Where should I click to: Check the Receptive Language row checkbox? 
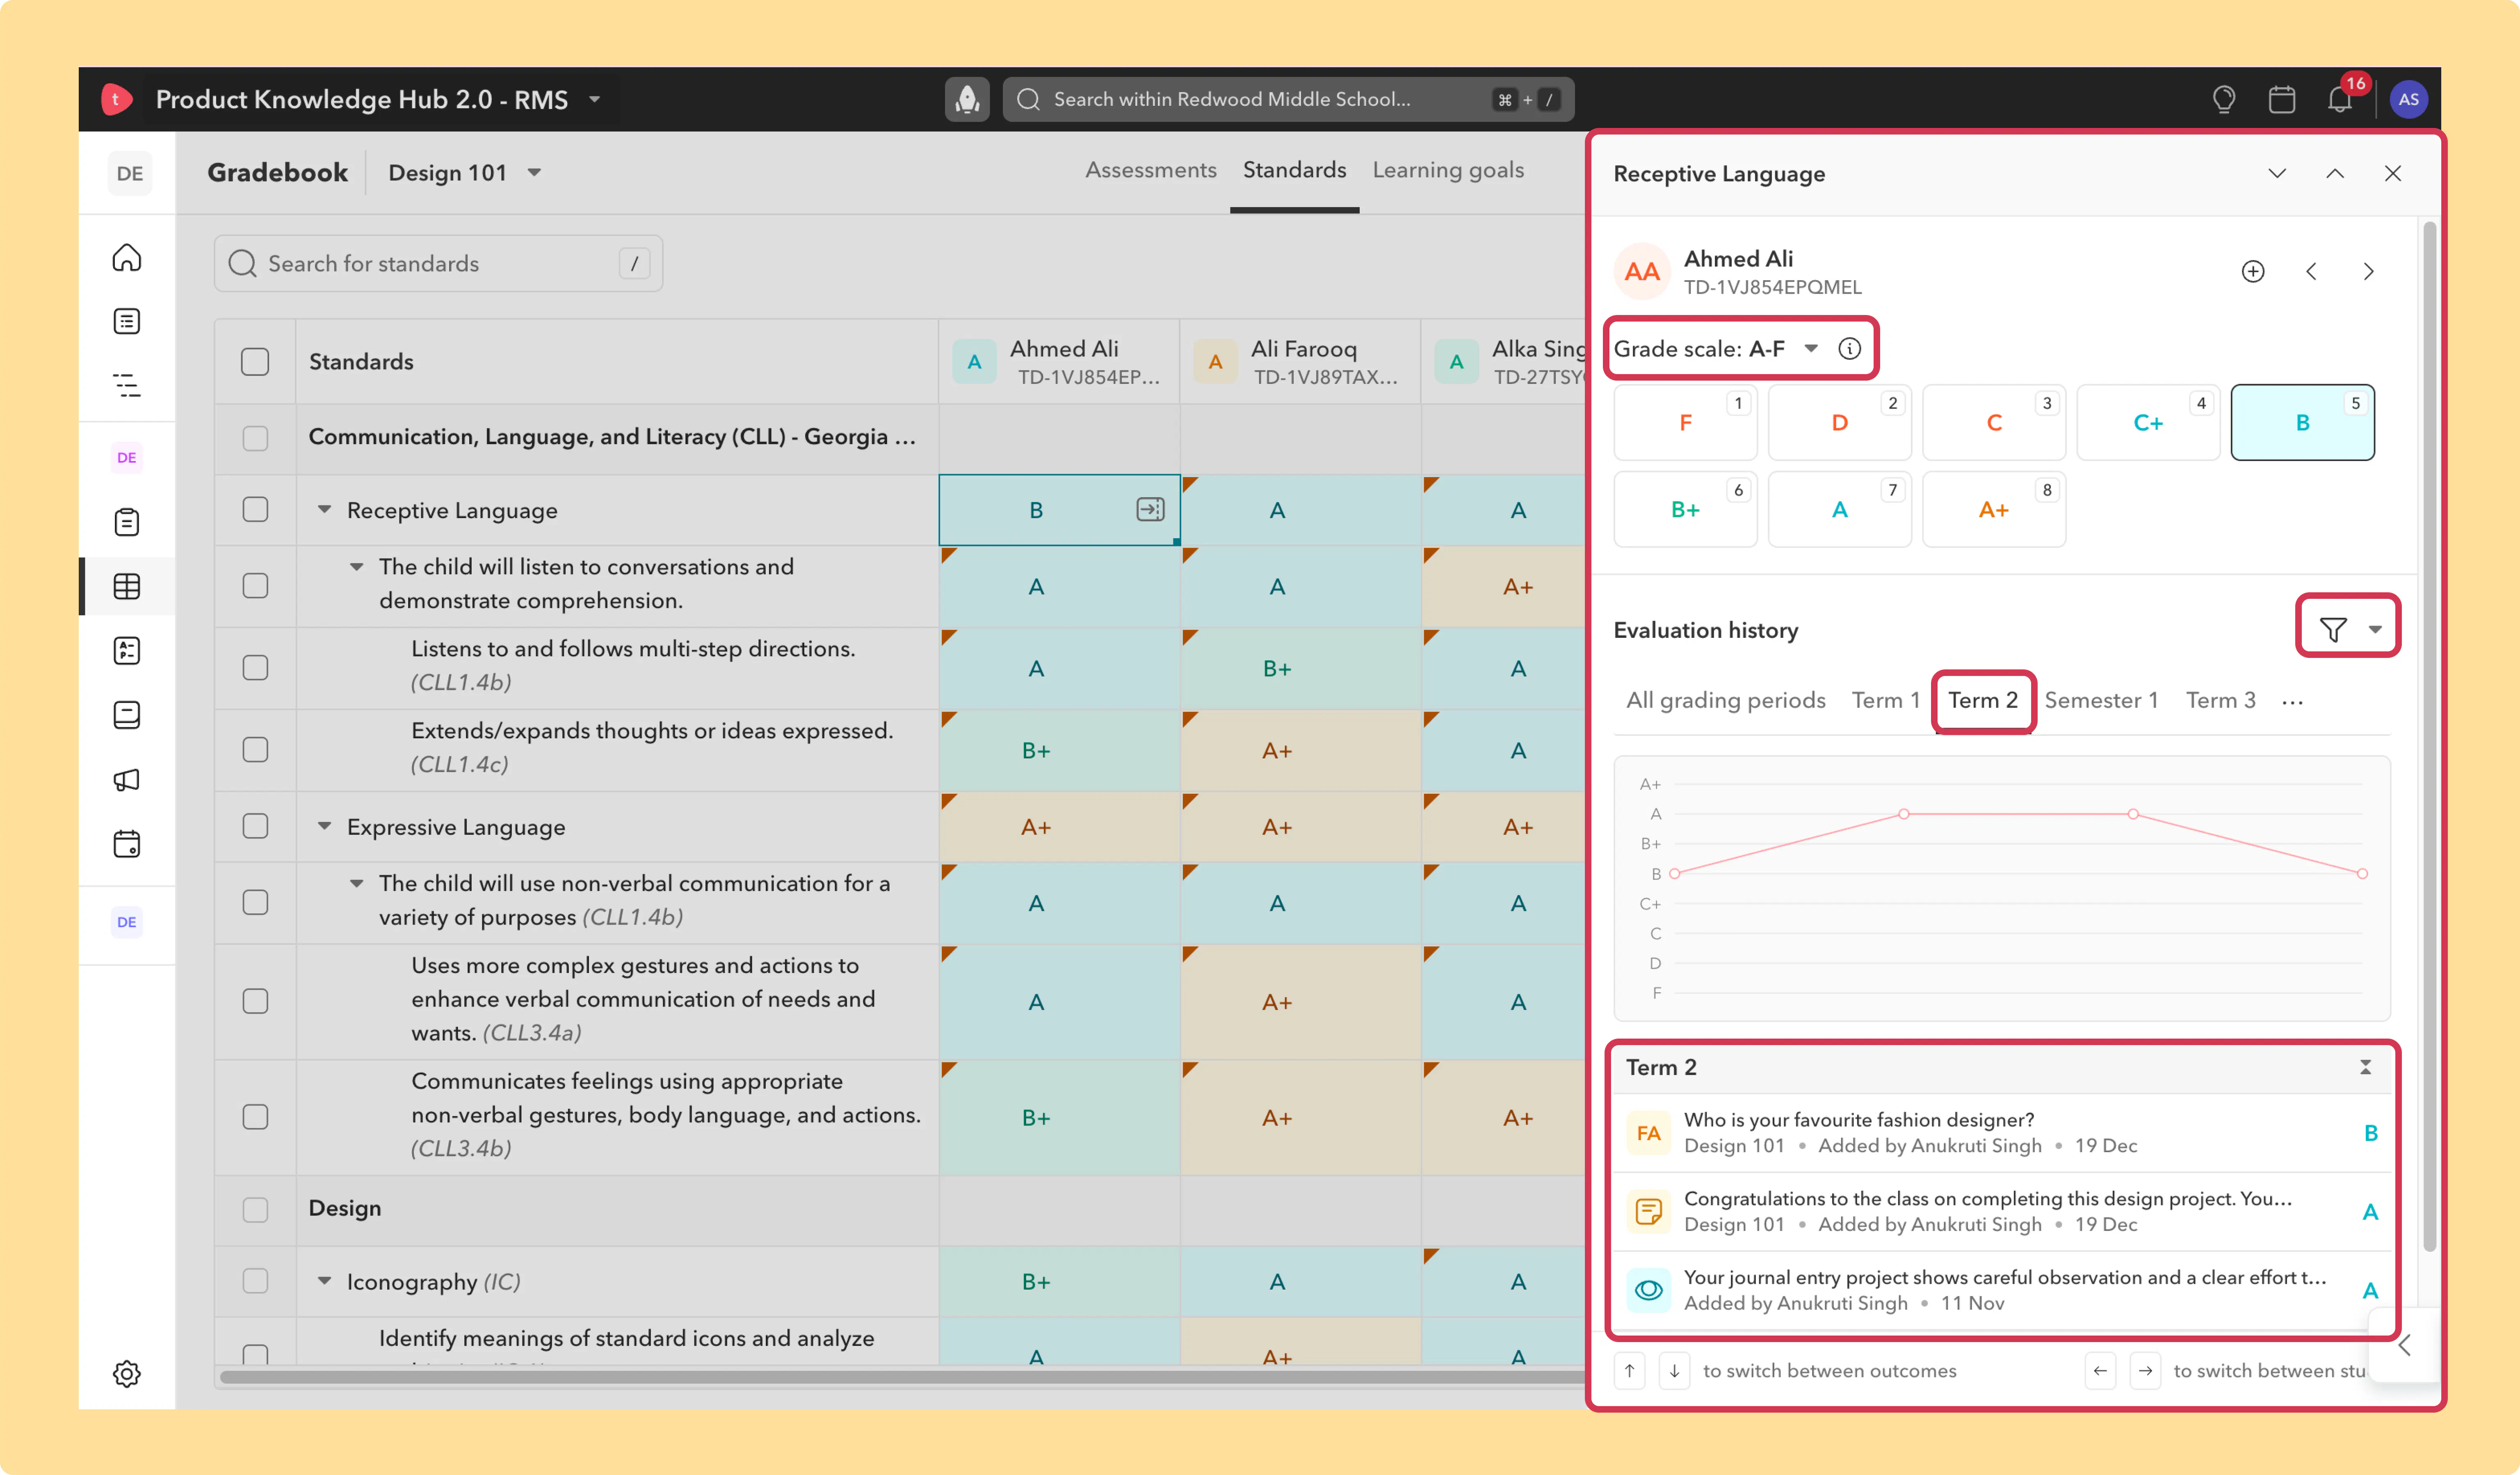tap(255, 510)
